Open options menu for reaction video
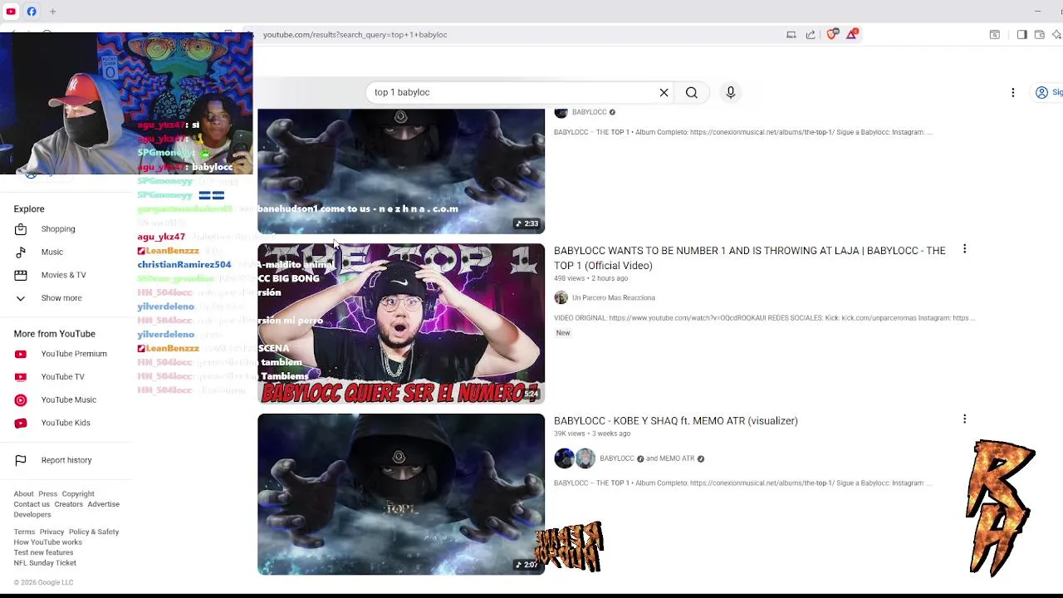 964,249
